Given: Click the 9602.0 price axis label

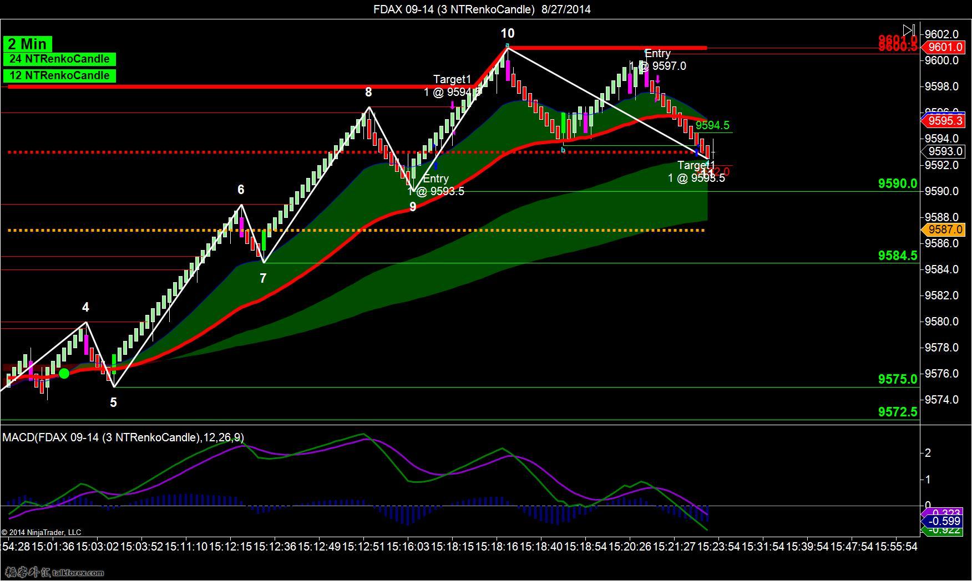Looking at the screenshot, I should tap(941, 34).
